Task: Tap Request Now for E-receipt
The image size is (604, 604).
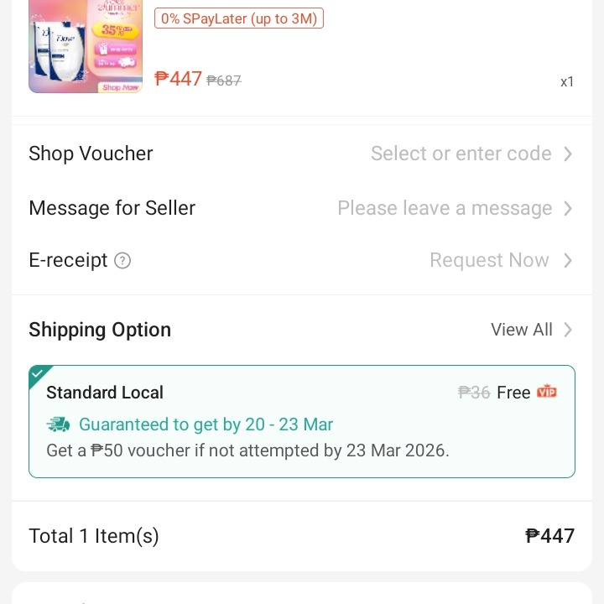Action: pyautogui.click(x=489, y=260)
